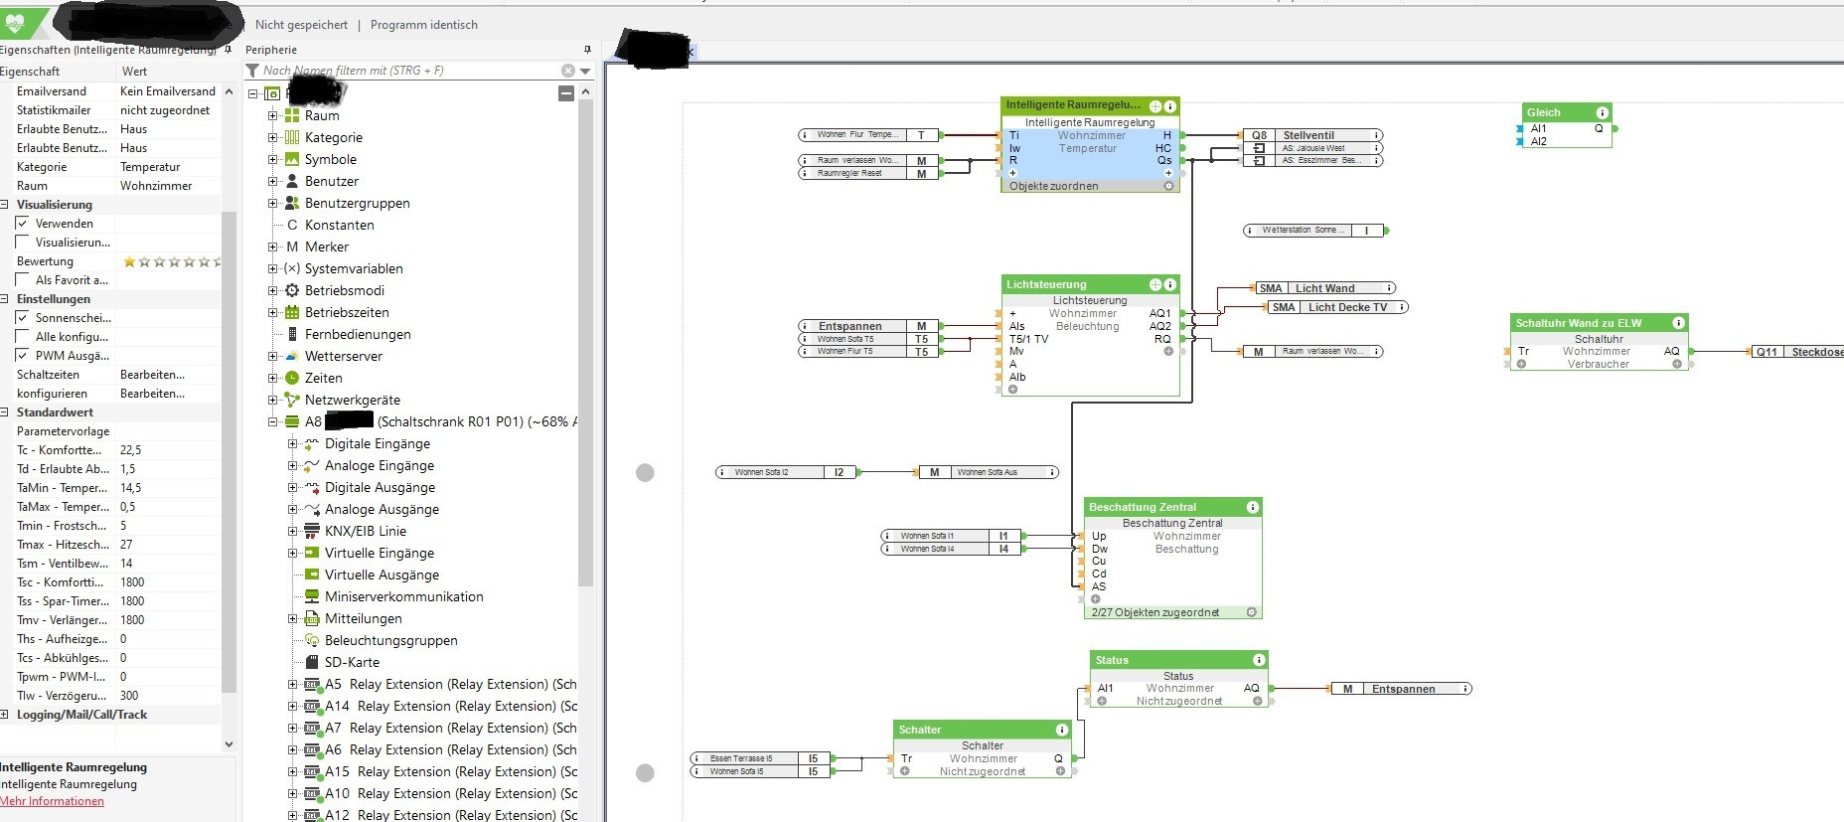Click Bearbeiten next to Schaltzeiten
Screen dimensions: 1844x822
point(152,375)
